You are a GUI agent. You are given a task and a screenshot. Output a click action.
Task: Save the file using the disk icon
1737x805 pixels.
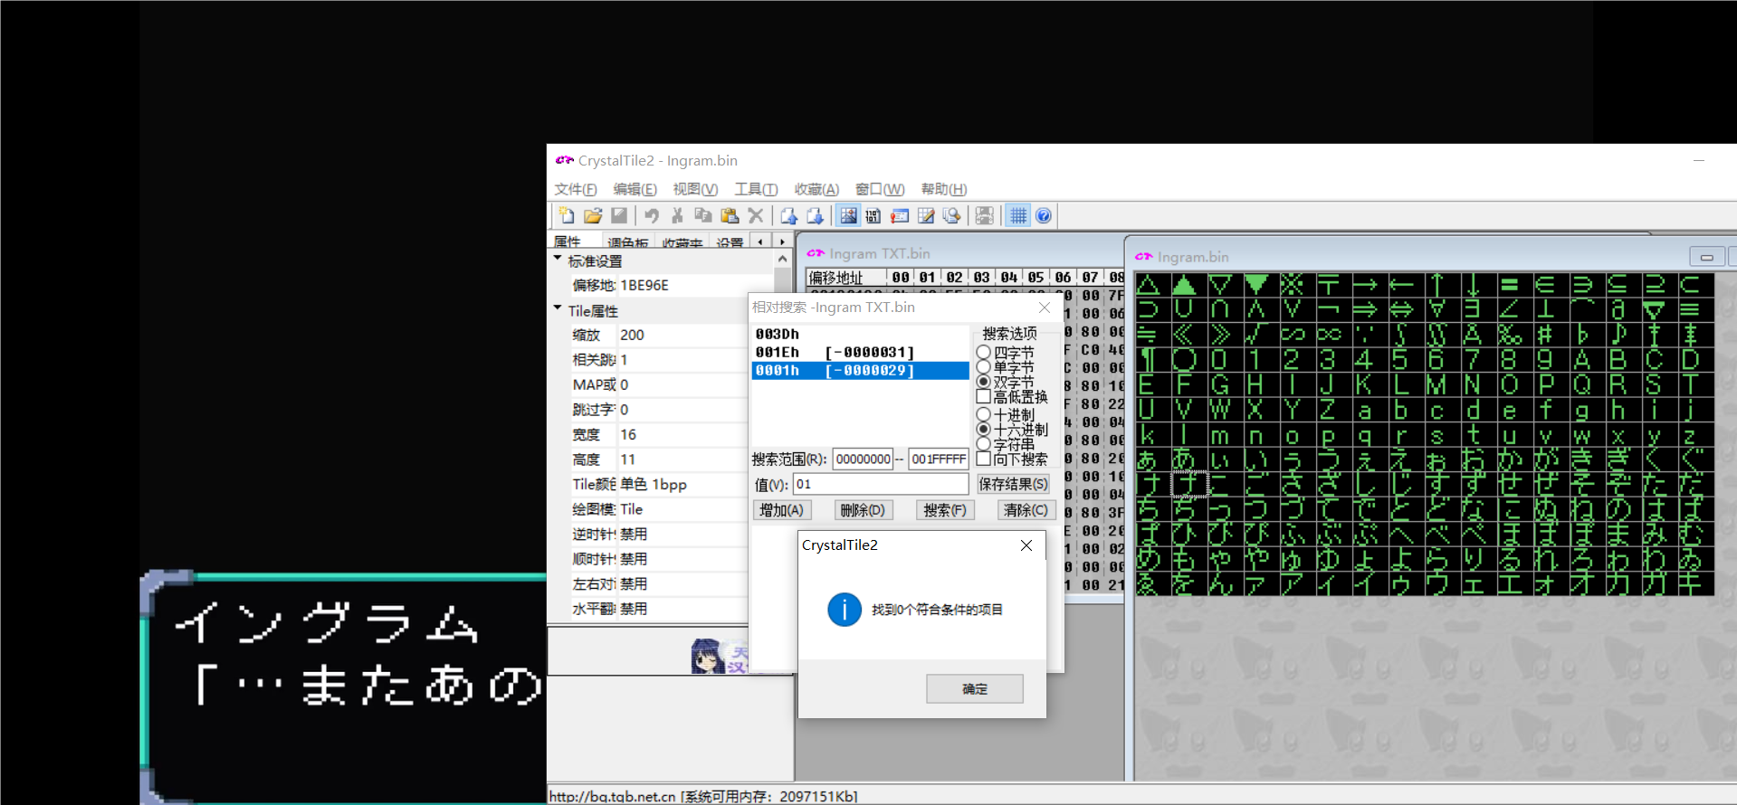point(619,215)
